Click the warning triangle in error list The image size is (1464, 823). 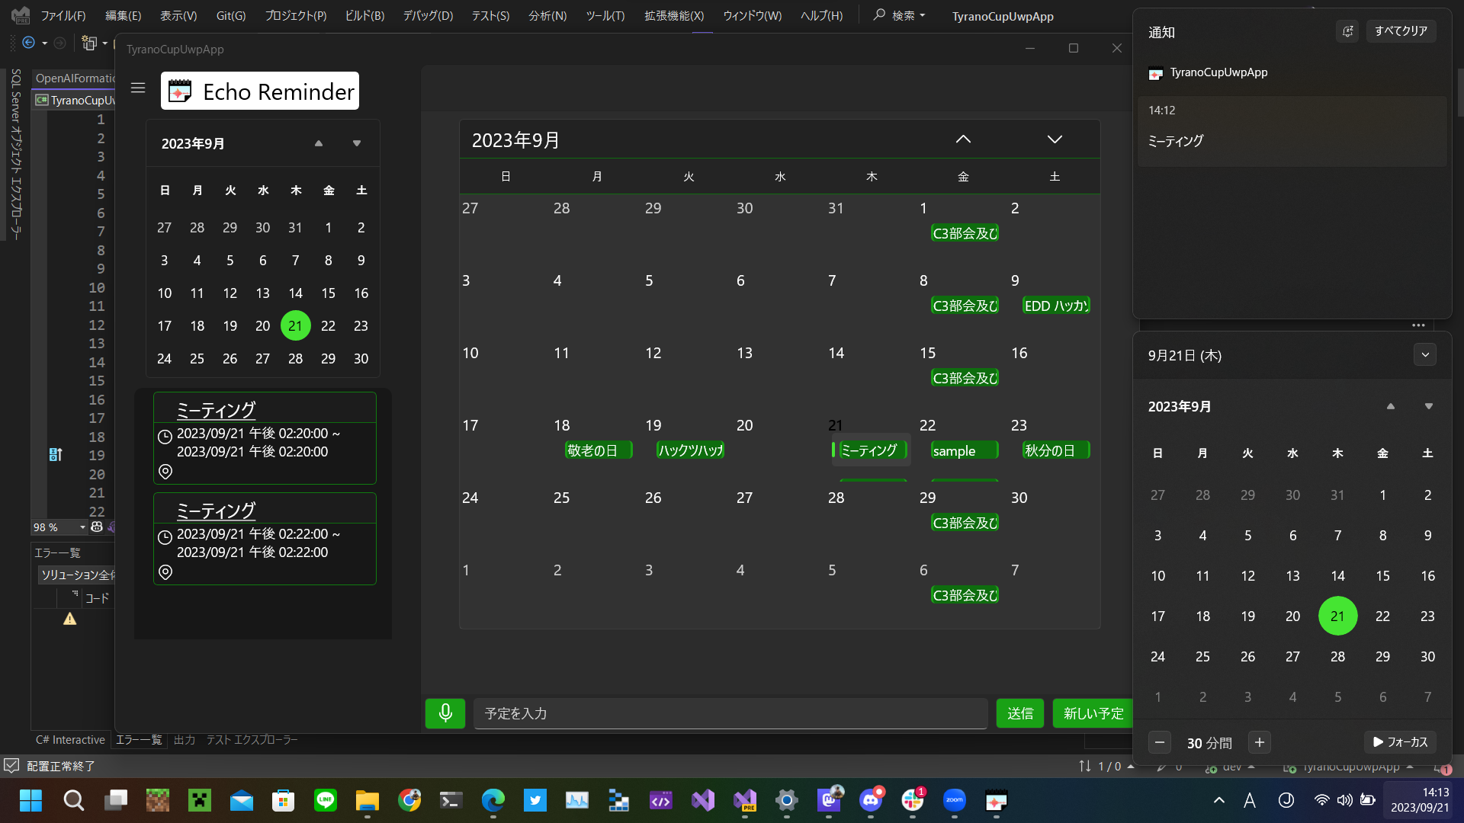point(70,619)
